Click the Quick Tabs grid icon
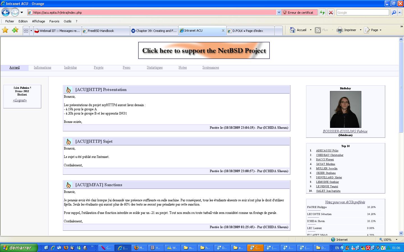Viewport: 404px width, 252px height. [26, 31]
